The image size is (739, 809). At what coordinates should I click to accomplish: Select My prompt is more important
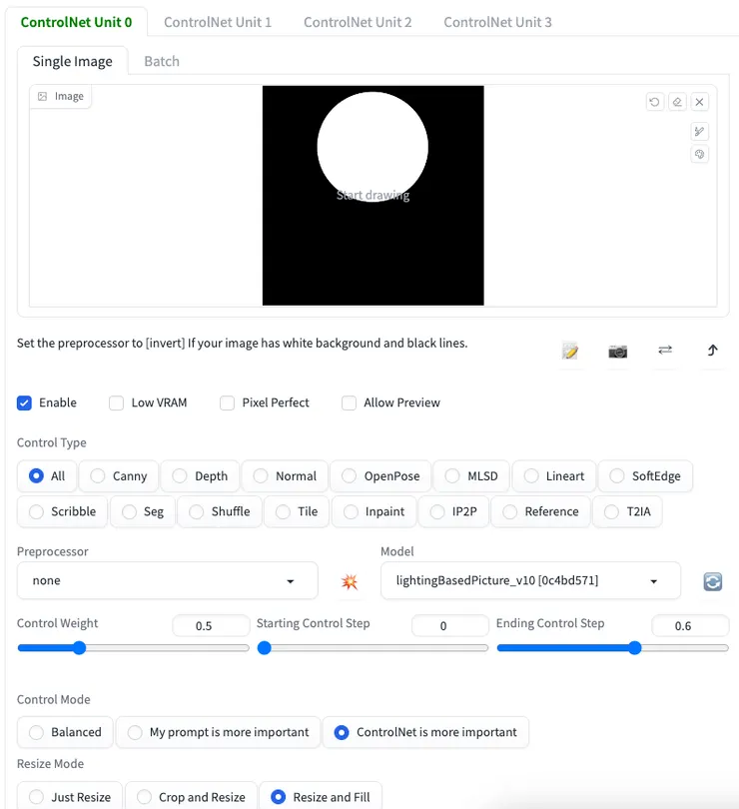[x=218, y=732]
